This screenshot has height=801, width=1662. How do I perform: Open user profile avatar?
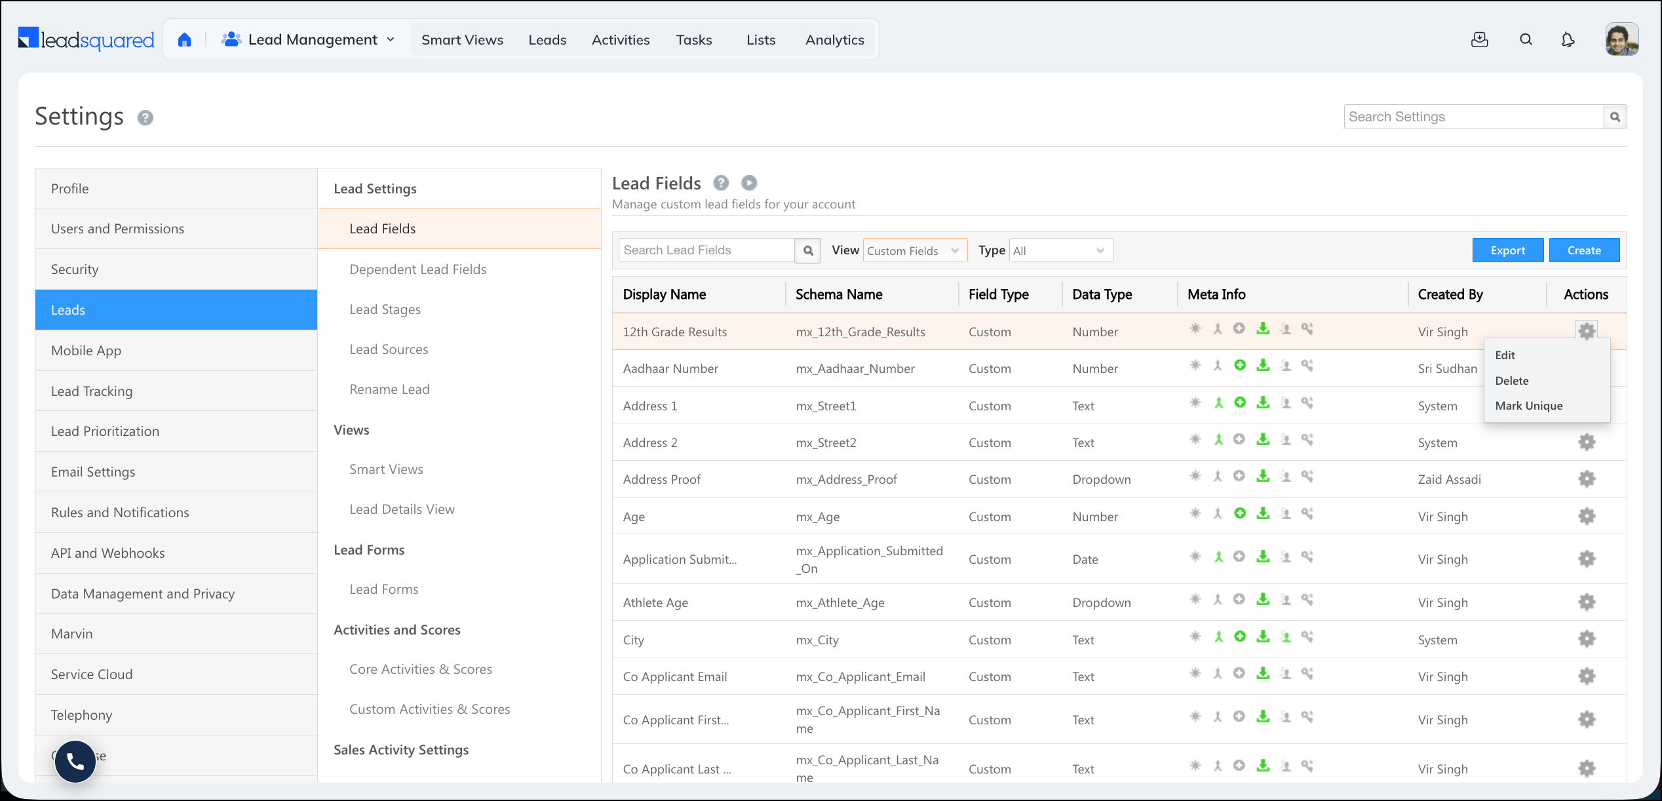pos(1622,40)
